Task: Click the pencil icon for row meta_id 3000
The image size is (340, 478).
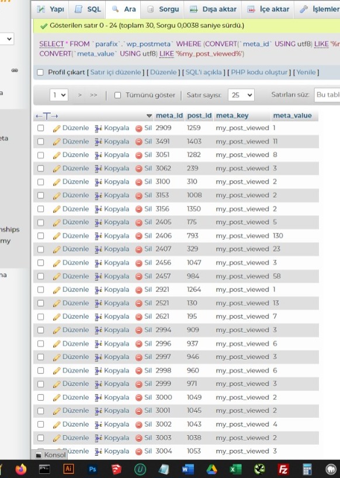Action: (x=57, y=398)
